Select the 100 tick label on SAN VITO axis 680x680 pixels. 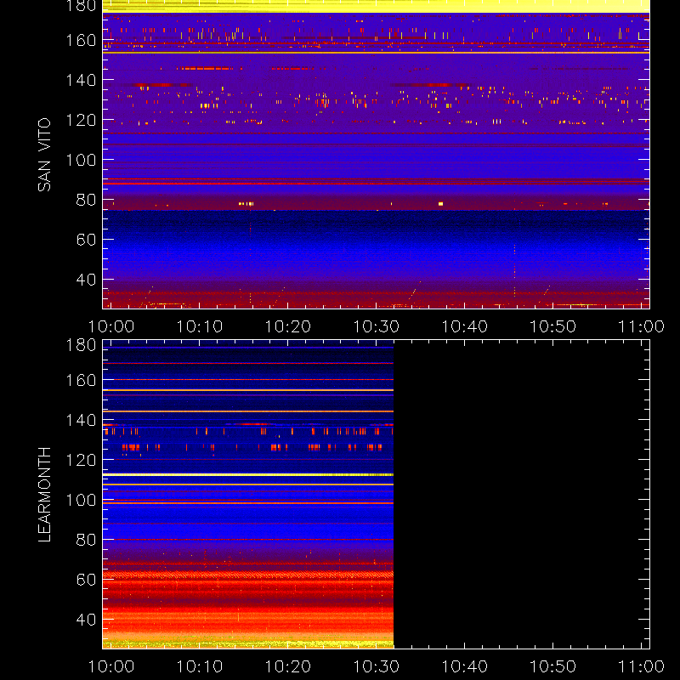pos(81,160)
